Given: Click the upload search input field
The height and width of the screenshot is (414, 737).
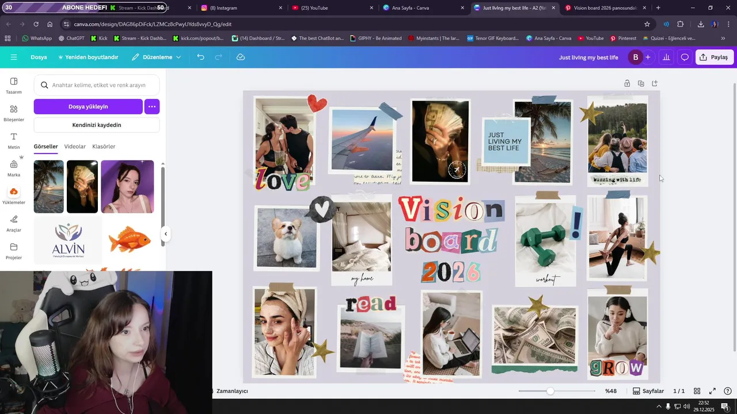Looking at the screenshot, I should coord(97,85).
